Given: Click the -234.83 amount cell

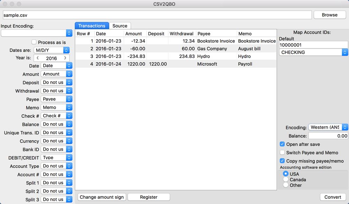Looking at the screenshot, I should pos(135,56).
